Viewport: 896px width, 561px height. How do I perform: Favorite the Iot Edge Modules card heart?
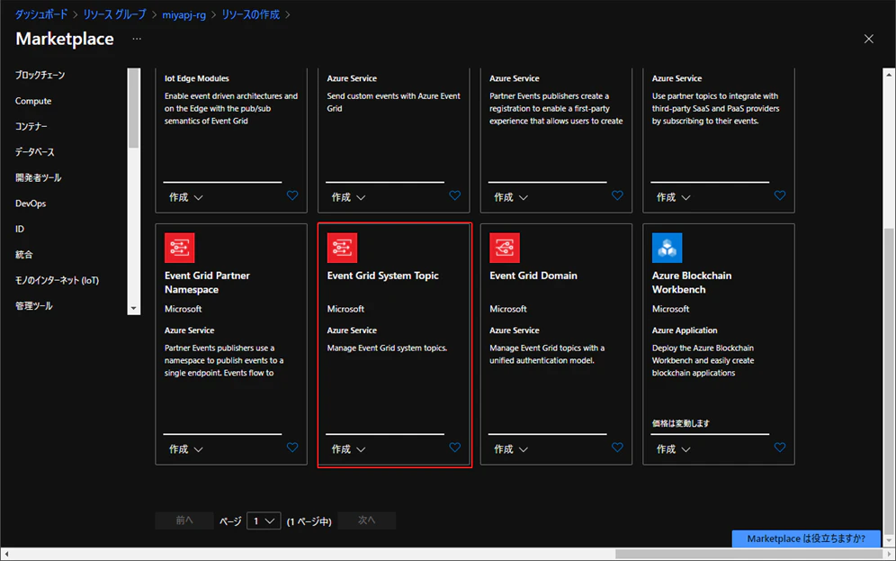coord(292,195)
